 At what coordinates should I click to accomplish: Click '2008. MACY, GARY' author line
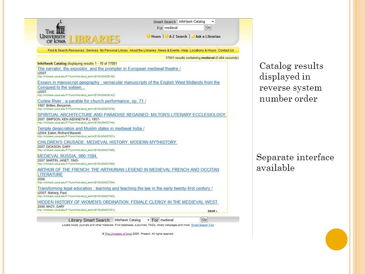pyautogui.click(x=51, y=207)
